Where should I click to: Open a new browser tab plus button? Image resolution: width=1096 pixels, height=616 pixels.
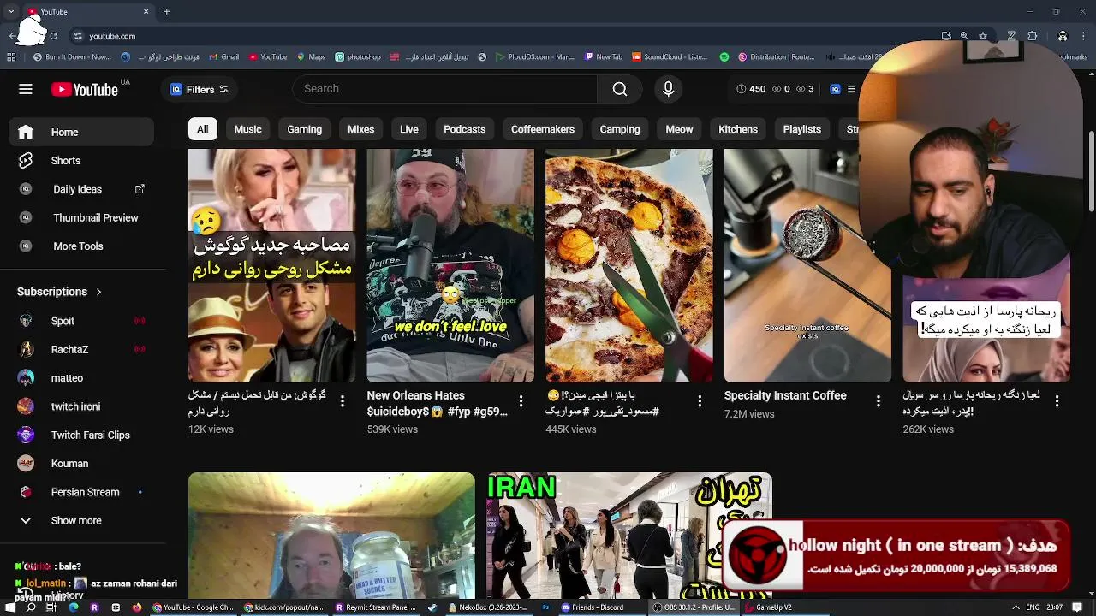(166, 12)
